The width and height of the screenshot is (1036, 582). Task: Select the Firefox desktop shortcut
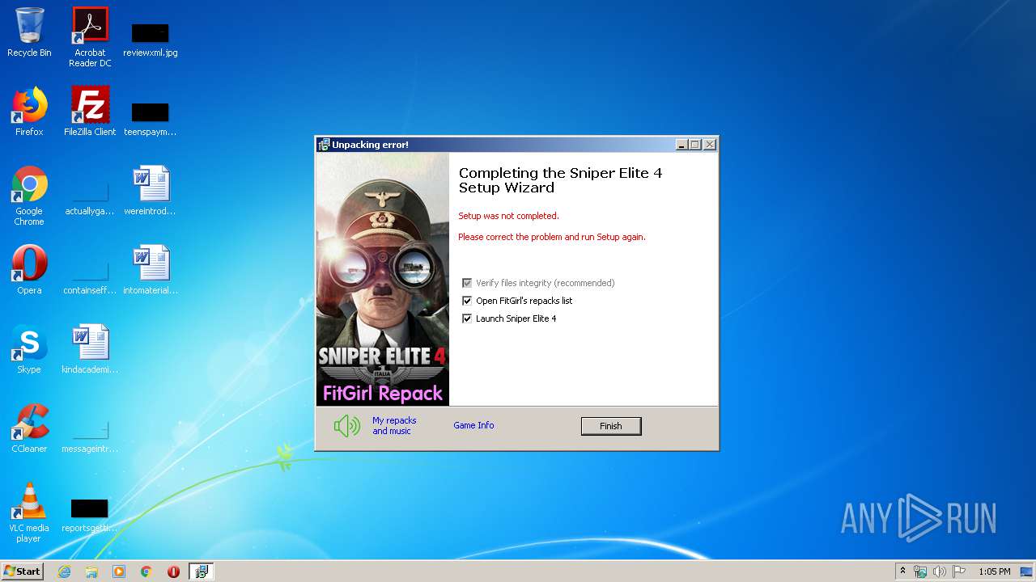click(x=29, y=112)
